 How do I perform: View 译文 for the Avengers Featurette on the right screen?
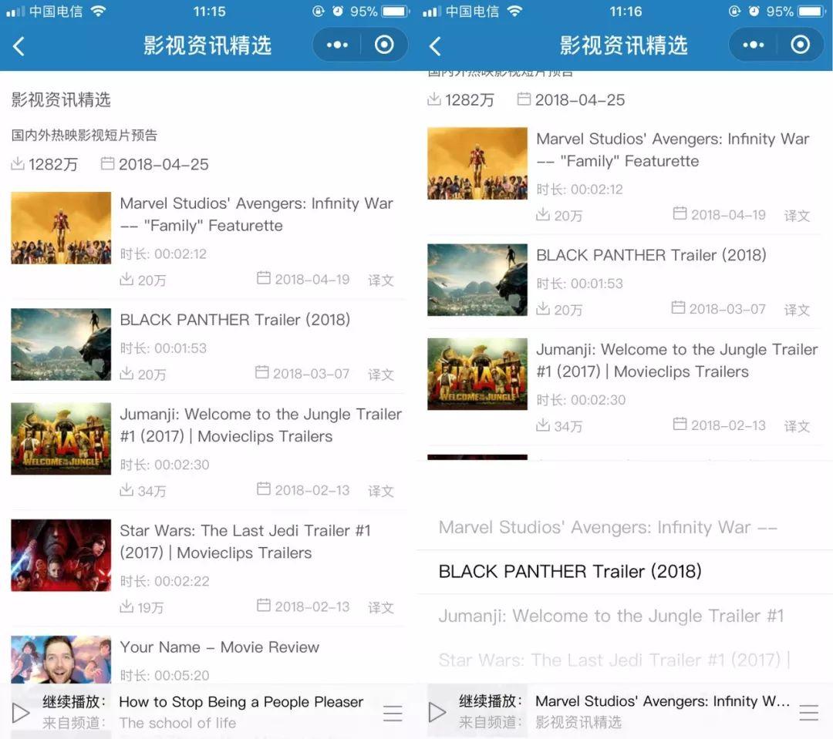[x=797, y=216]
